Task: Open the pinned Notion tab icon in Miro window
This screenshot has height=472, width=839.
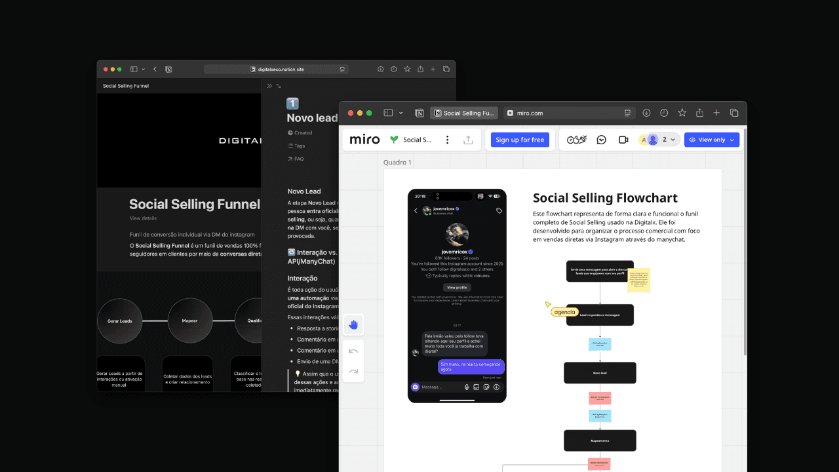Action: point(419,113)
